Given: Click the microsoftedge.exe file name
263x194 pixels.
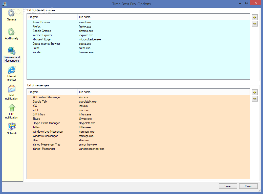Looking at the screenshot, I should 90,40.
